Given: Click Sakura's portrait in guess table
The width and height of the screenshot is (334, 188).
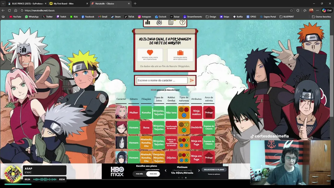Looking at the screenshot, I should point(121,112).
